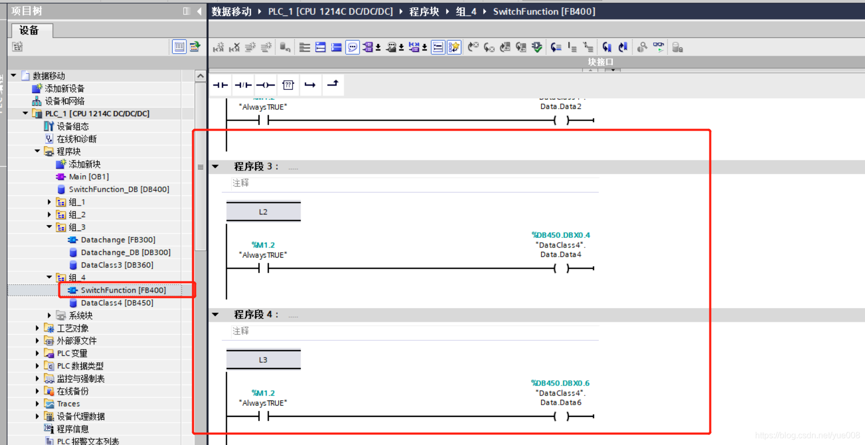Collapse the 组_4 folder
The image size is (865, 445).
click(49, 277)
